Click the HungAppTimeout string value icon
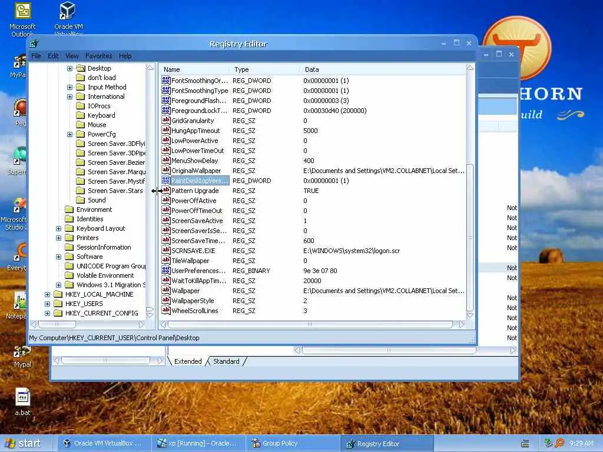The height and width of the screenshot is (452, 603). coord(165,130)
